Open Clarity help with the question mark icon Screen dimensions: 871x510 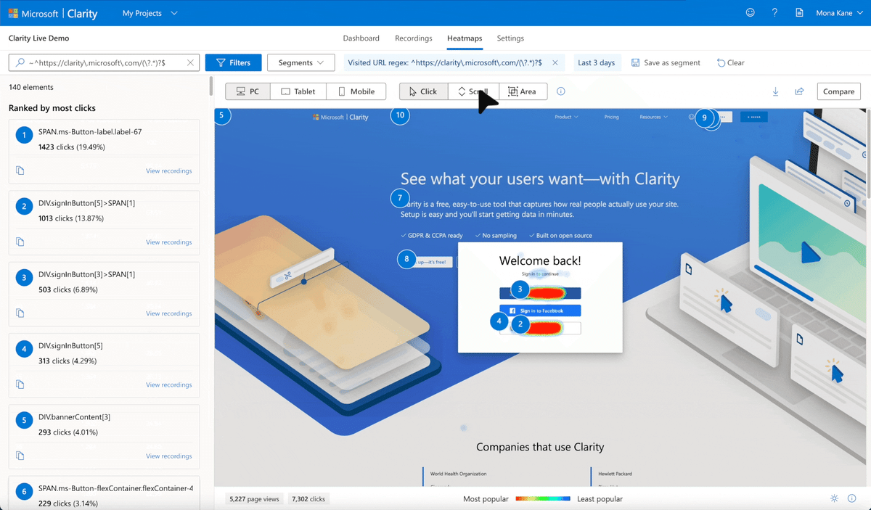point(774,12)
